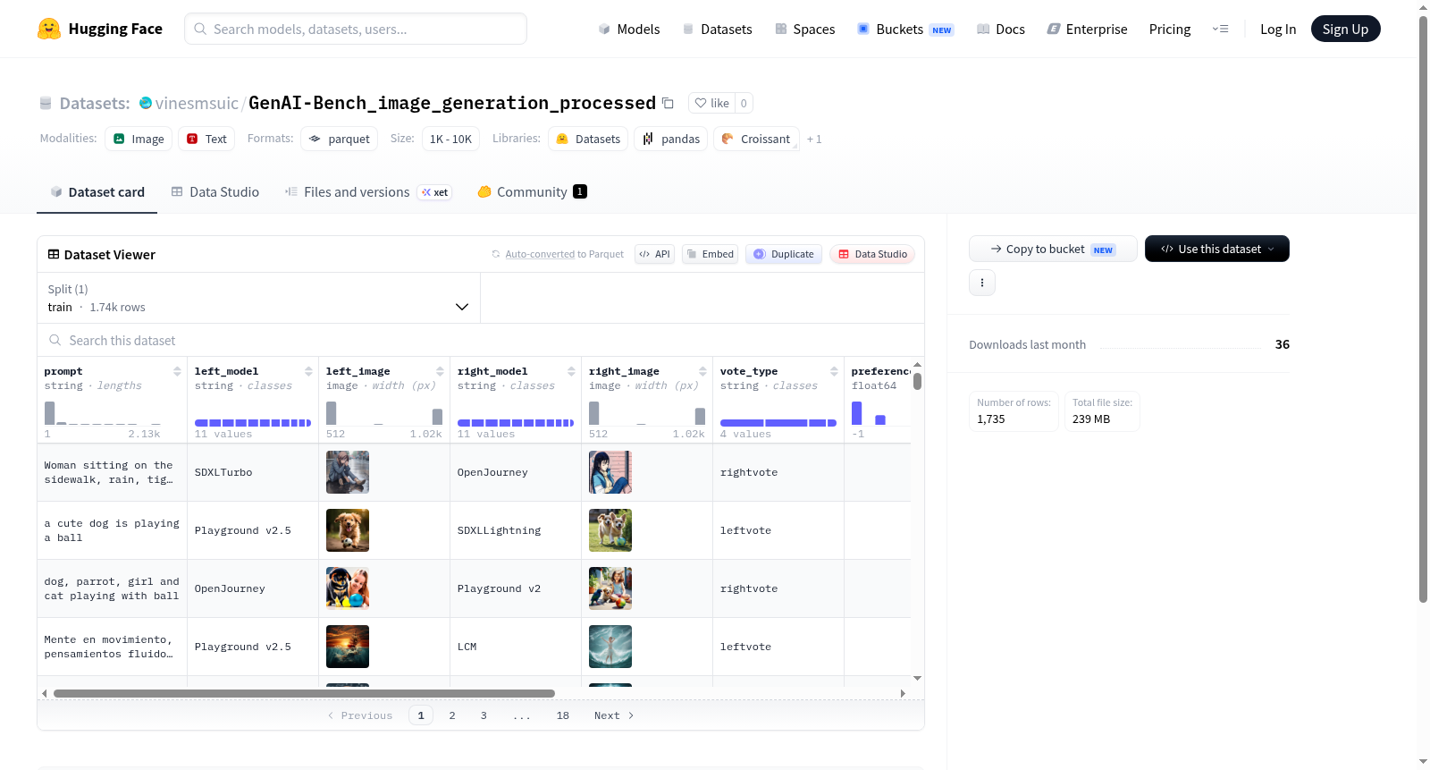Click the like count number 0
This screenshot has height=770, width=1430.
tap(744, 103)
